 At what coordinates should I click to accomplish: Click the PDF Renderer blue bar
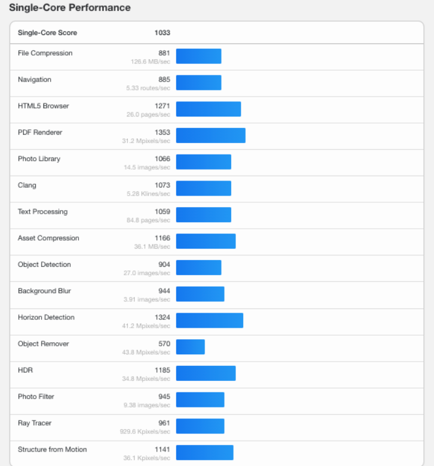(x=211, y=136)
